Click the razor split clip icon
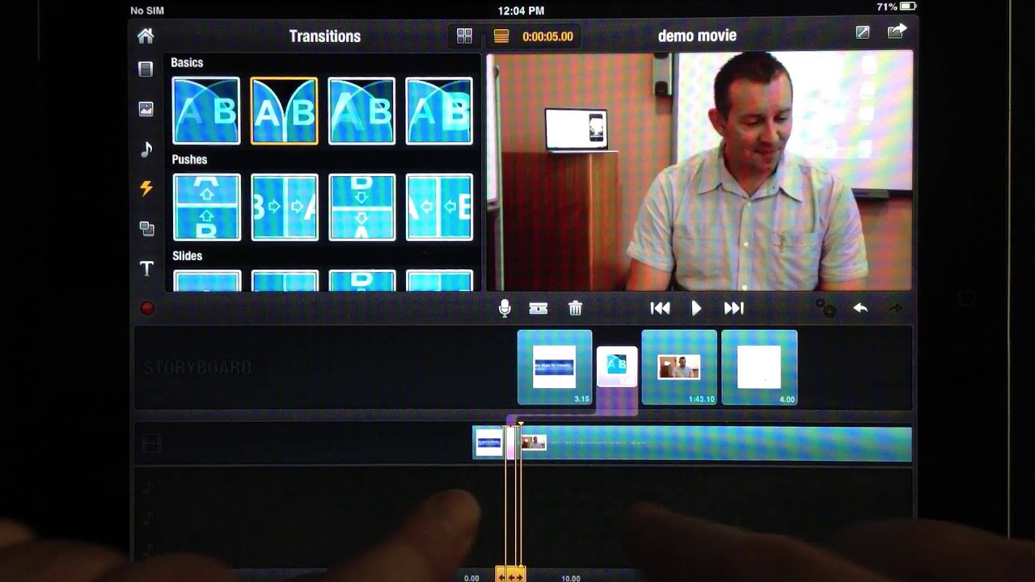The height and width of the screenshot is (582, 1035). [x=539, y=308]
